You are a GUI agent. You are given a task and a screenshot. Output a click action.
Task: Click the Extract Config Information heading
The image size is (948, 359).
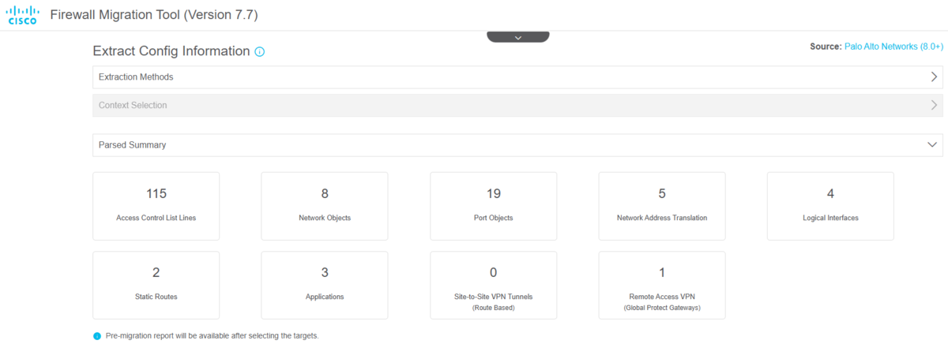coord(171,51)
